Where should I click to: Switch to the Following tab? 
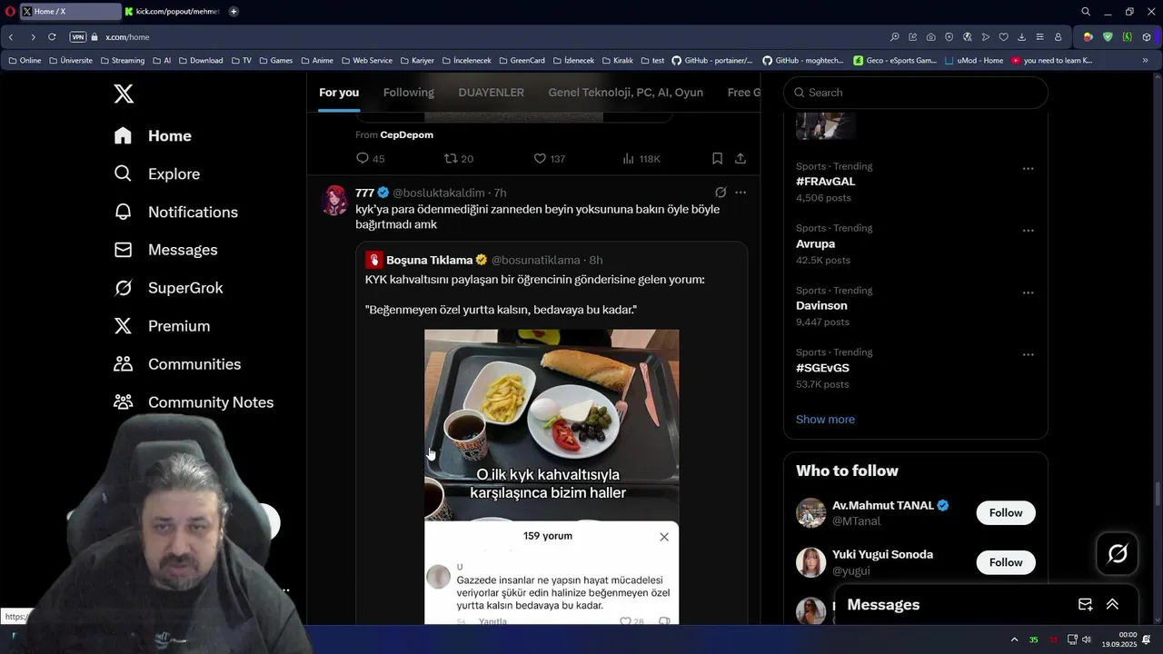pyautogui.click(x=408, y=93)
